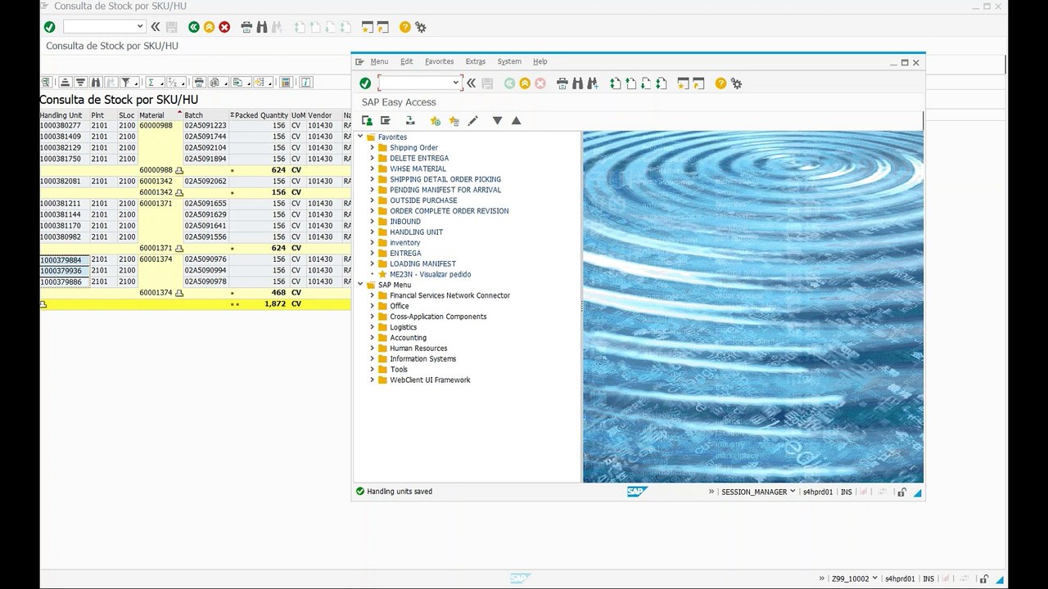Click Help question mark in Easy Access window
Image resolution: width=1048 pixels, height=589 pixels.
point(720,83)
